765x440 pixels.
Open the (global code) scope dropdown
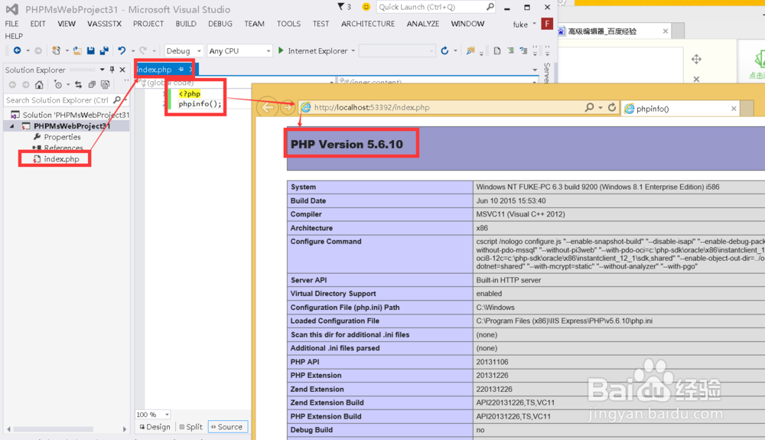[236, 82]
